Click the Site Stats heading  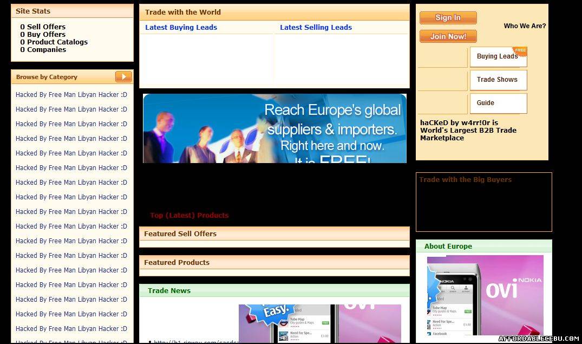[x=33, y=11]
